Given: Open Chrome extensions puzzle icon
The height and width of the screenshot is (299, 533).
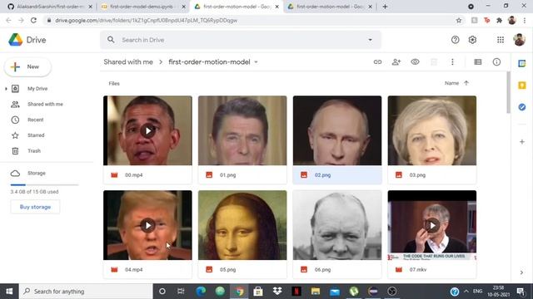Looking at the screenshot, I should [x=499, y=20].
